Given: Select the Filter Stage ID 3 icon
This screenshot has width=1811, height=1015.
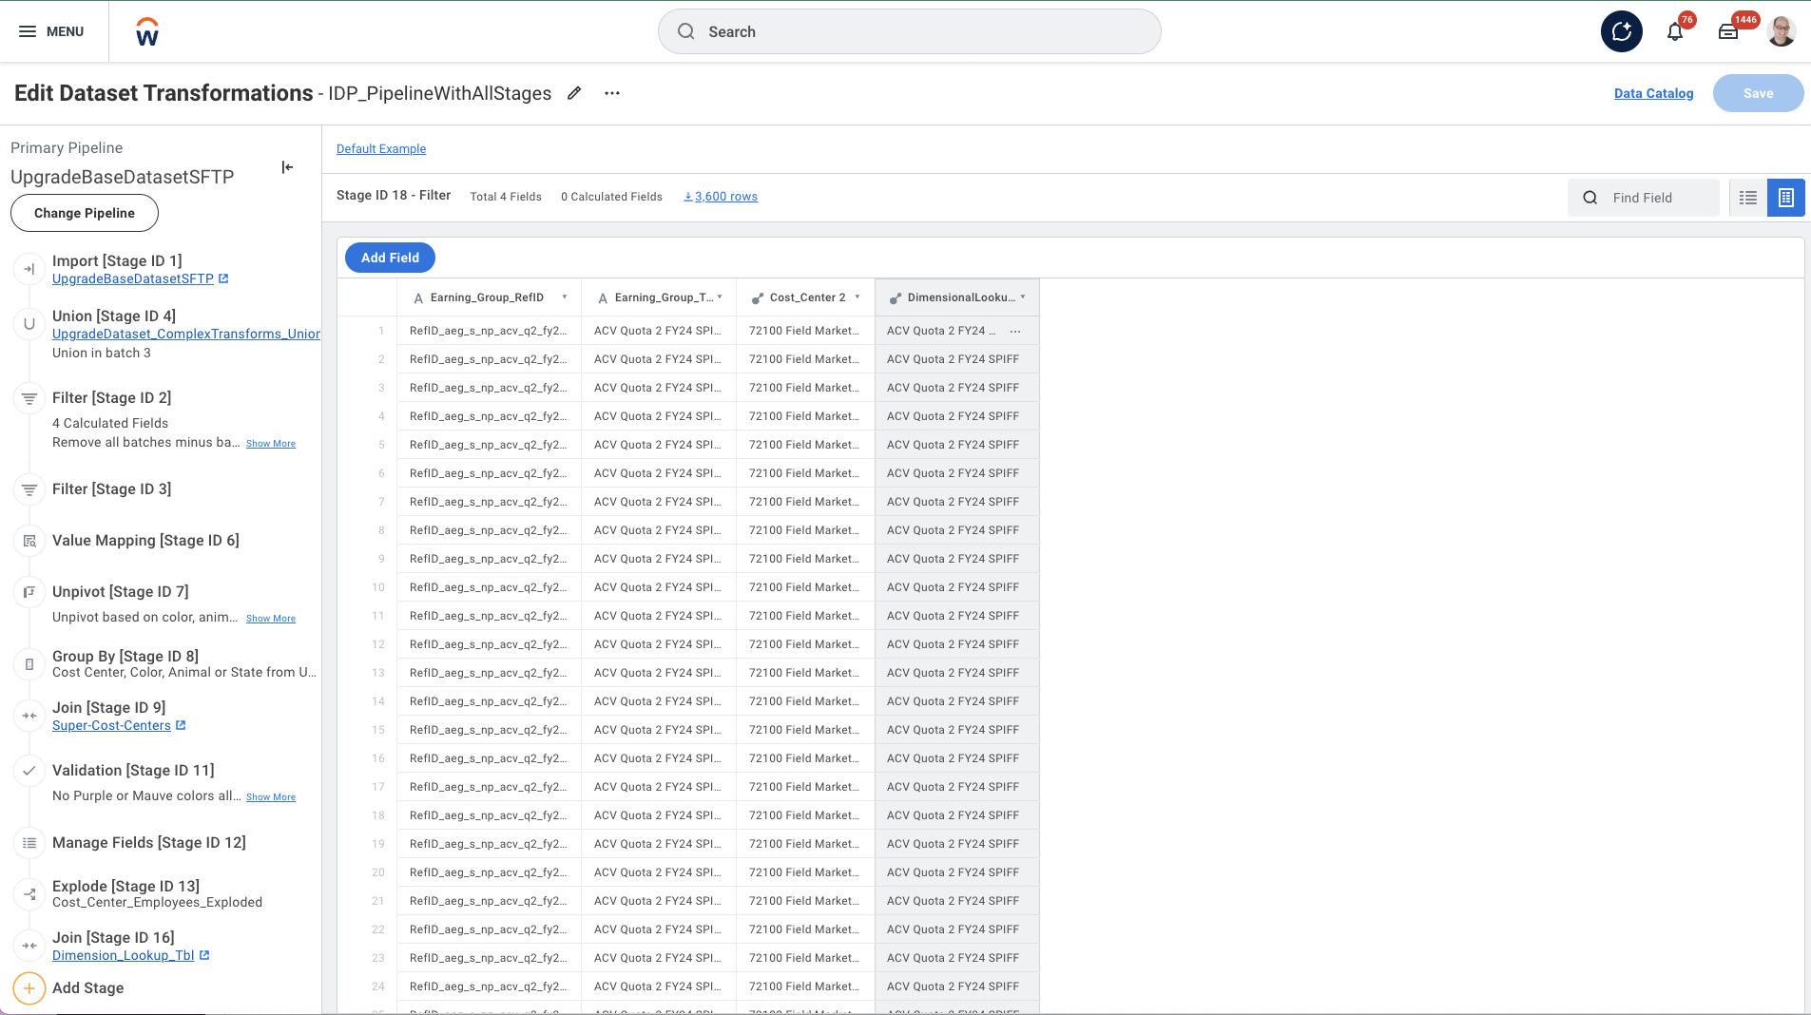Looking at the screenshot, I should [x=29, y=489].
